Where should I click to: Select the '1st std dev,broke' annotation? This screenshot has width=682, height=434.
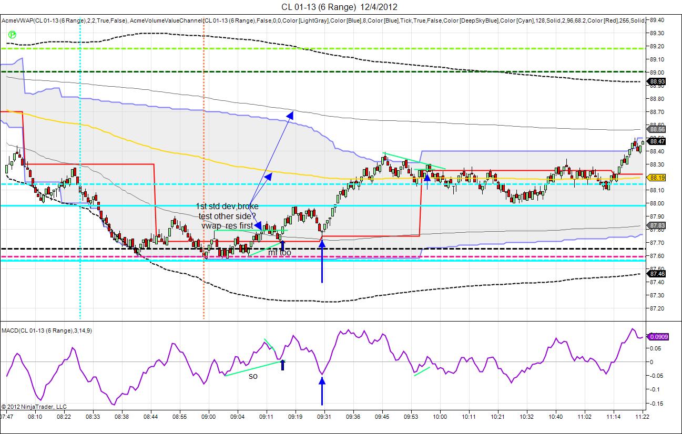click(x=227, y=206)
